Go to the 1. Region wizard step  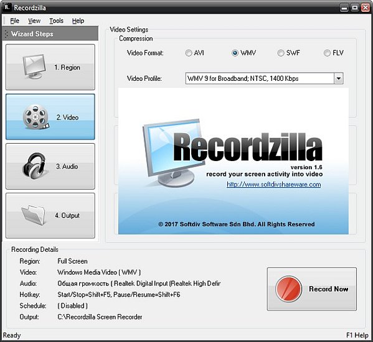[x=50, y=67]
